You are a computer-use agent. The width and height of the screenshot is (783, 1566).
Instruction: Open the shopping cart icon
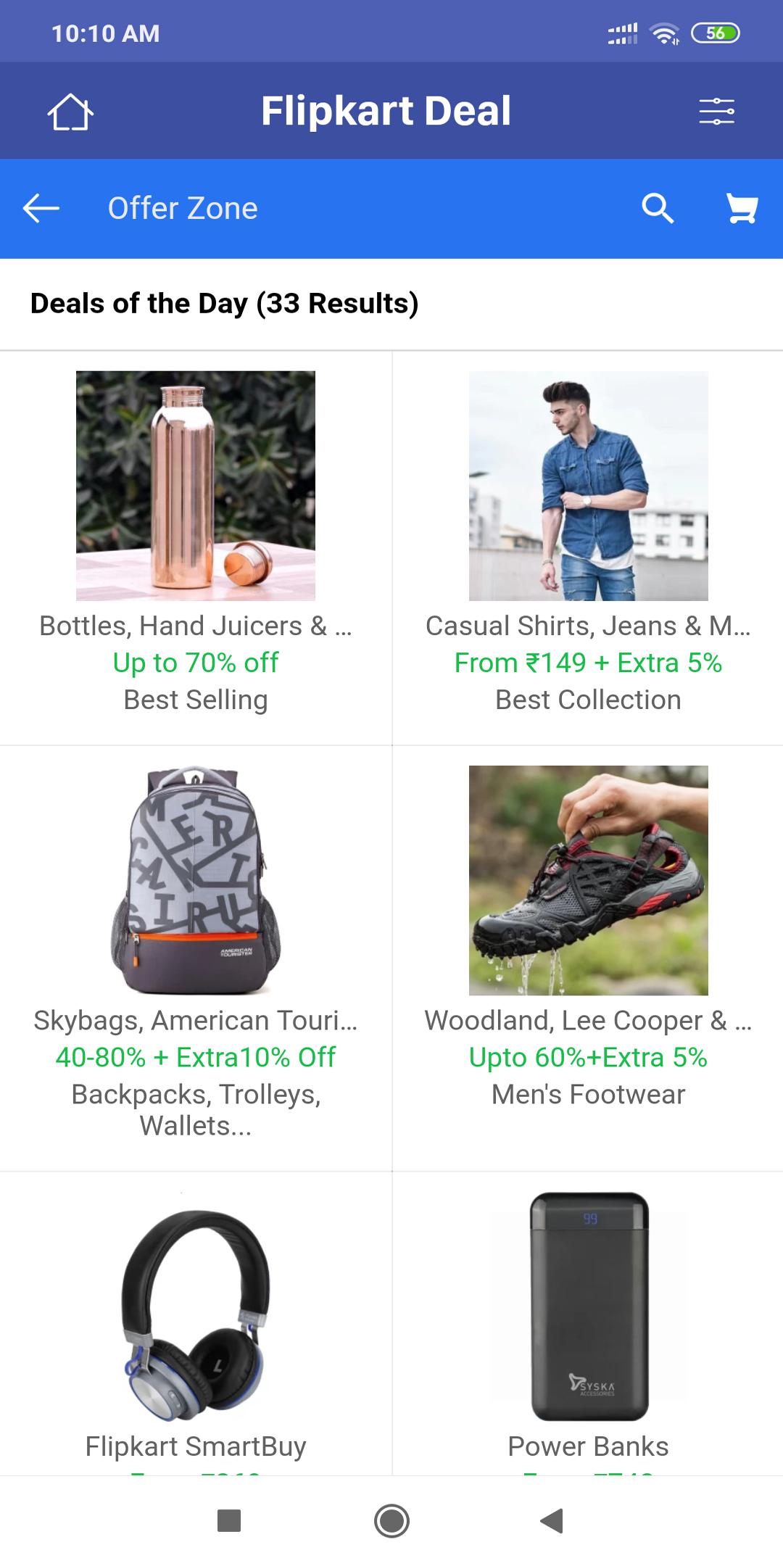point(742,209)
